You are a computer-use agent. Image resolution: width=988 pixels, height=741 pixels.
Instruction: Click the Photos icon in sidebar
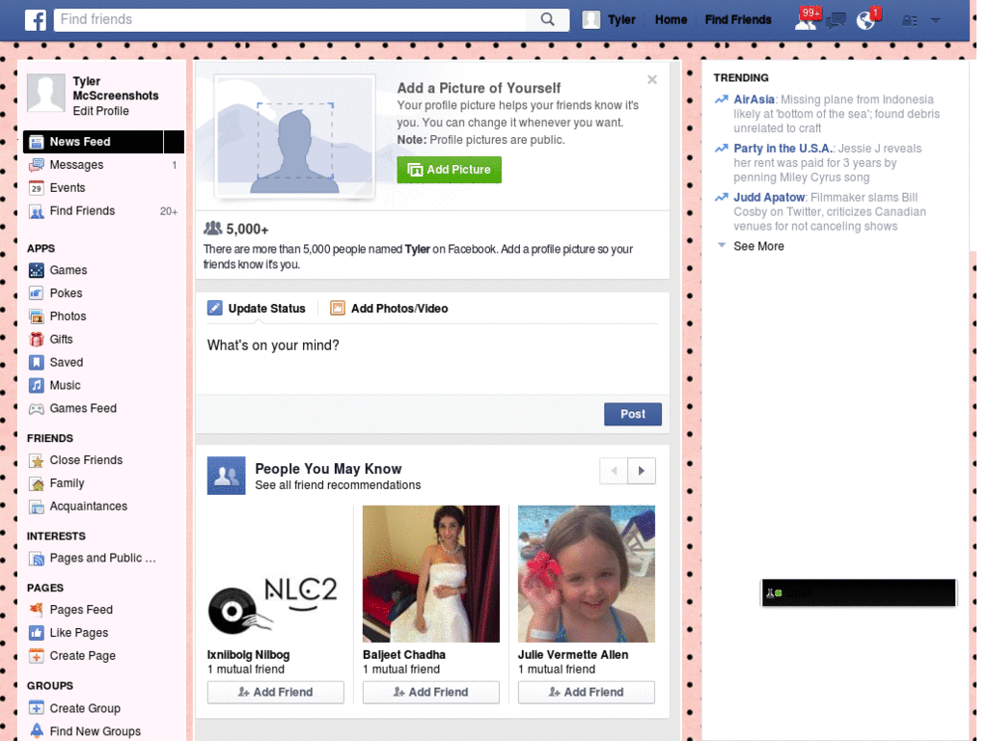pyautogui.click(x=37, y=316)
